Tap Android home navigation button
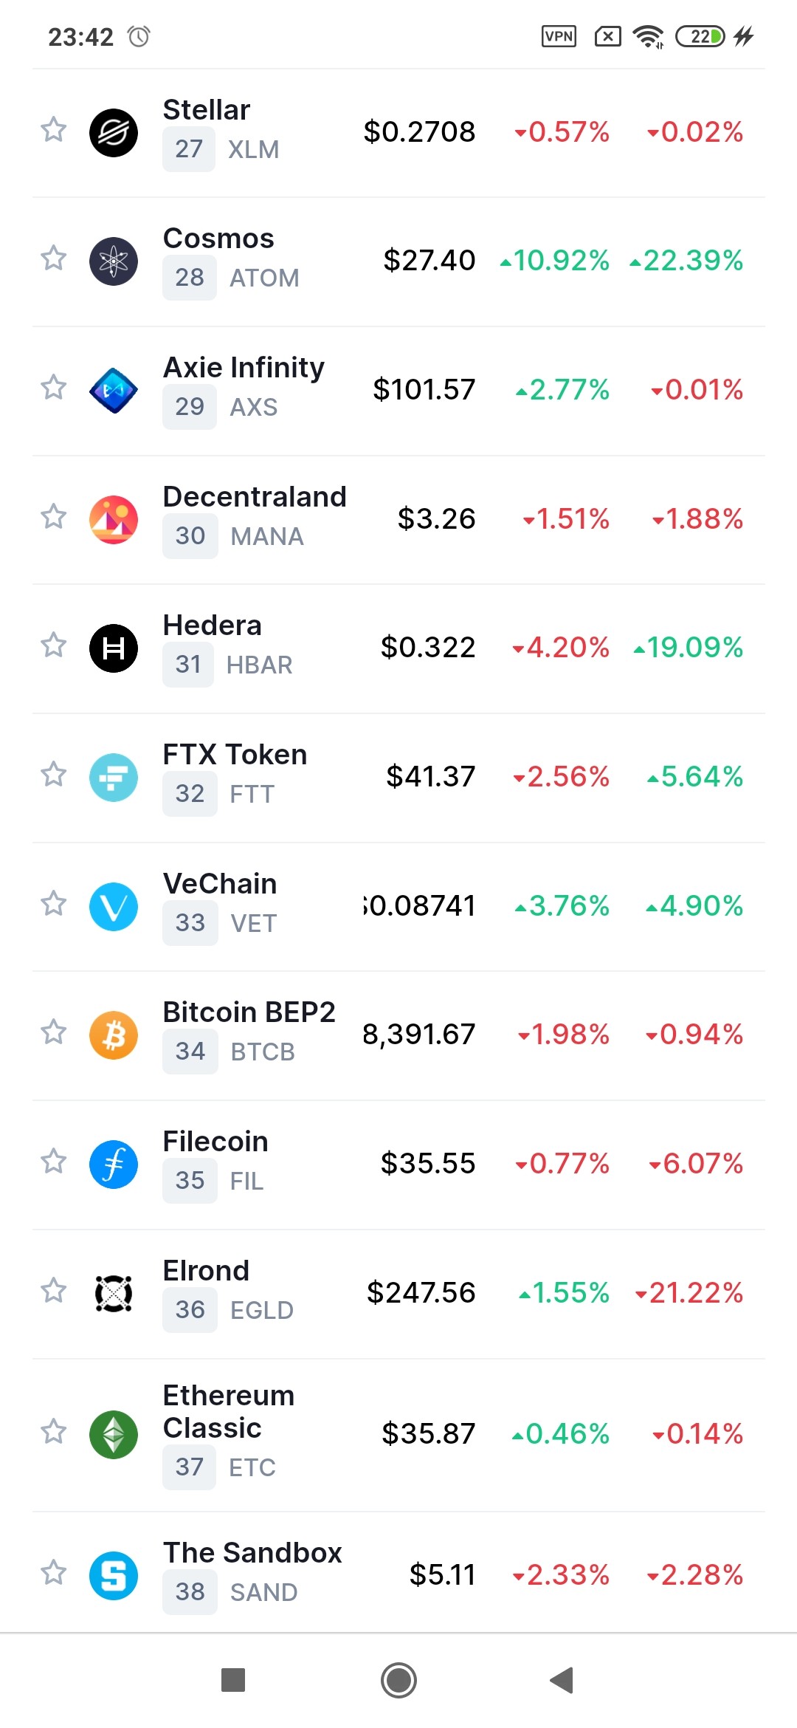This screenshot has width=797, height=1728. 398,1680
